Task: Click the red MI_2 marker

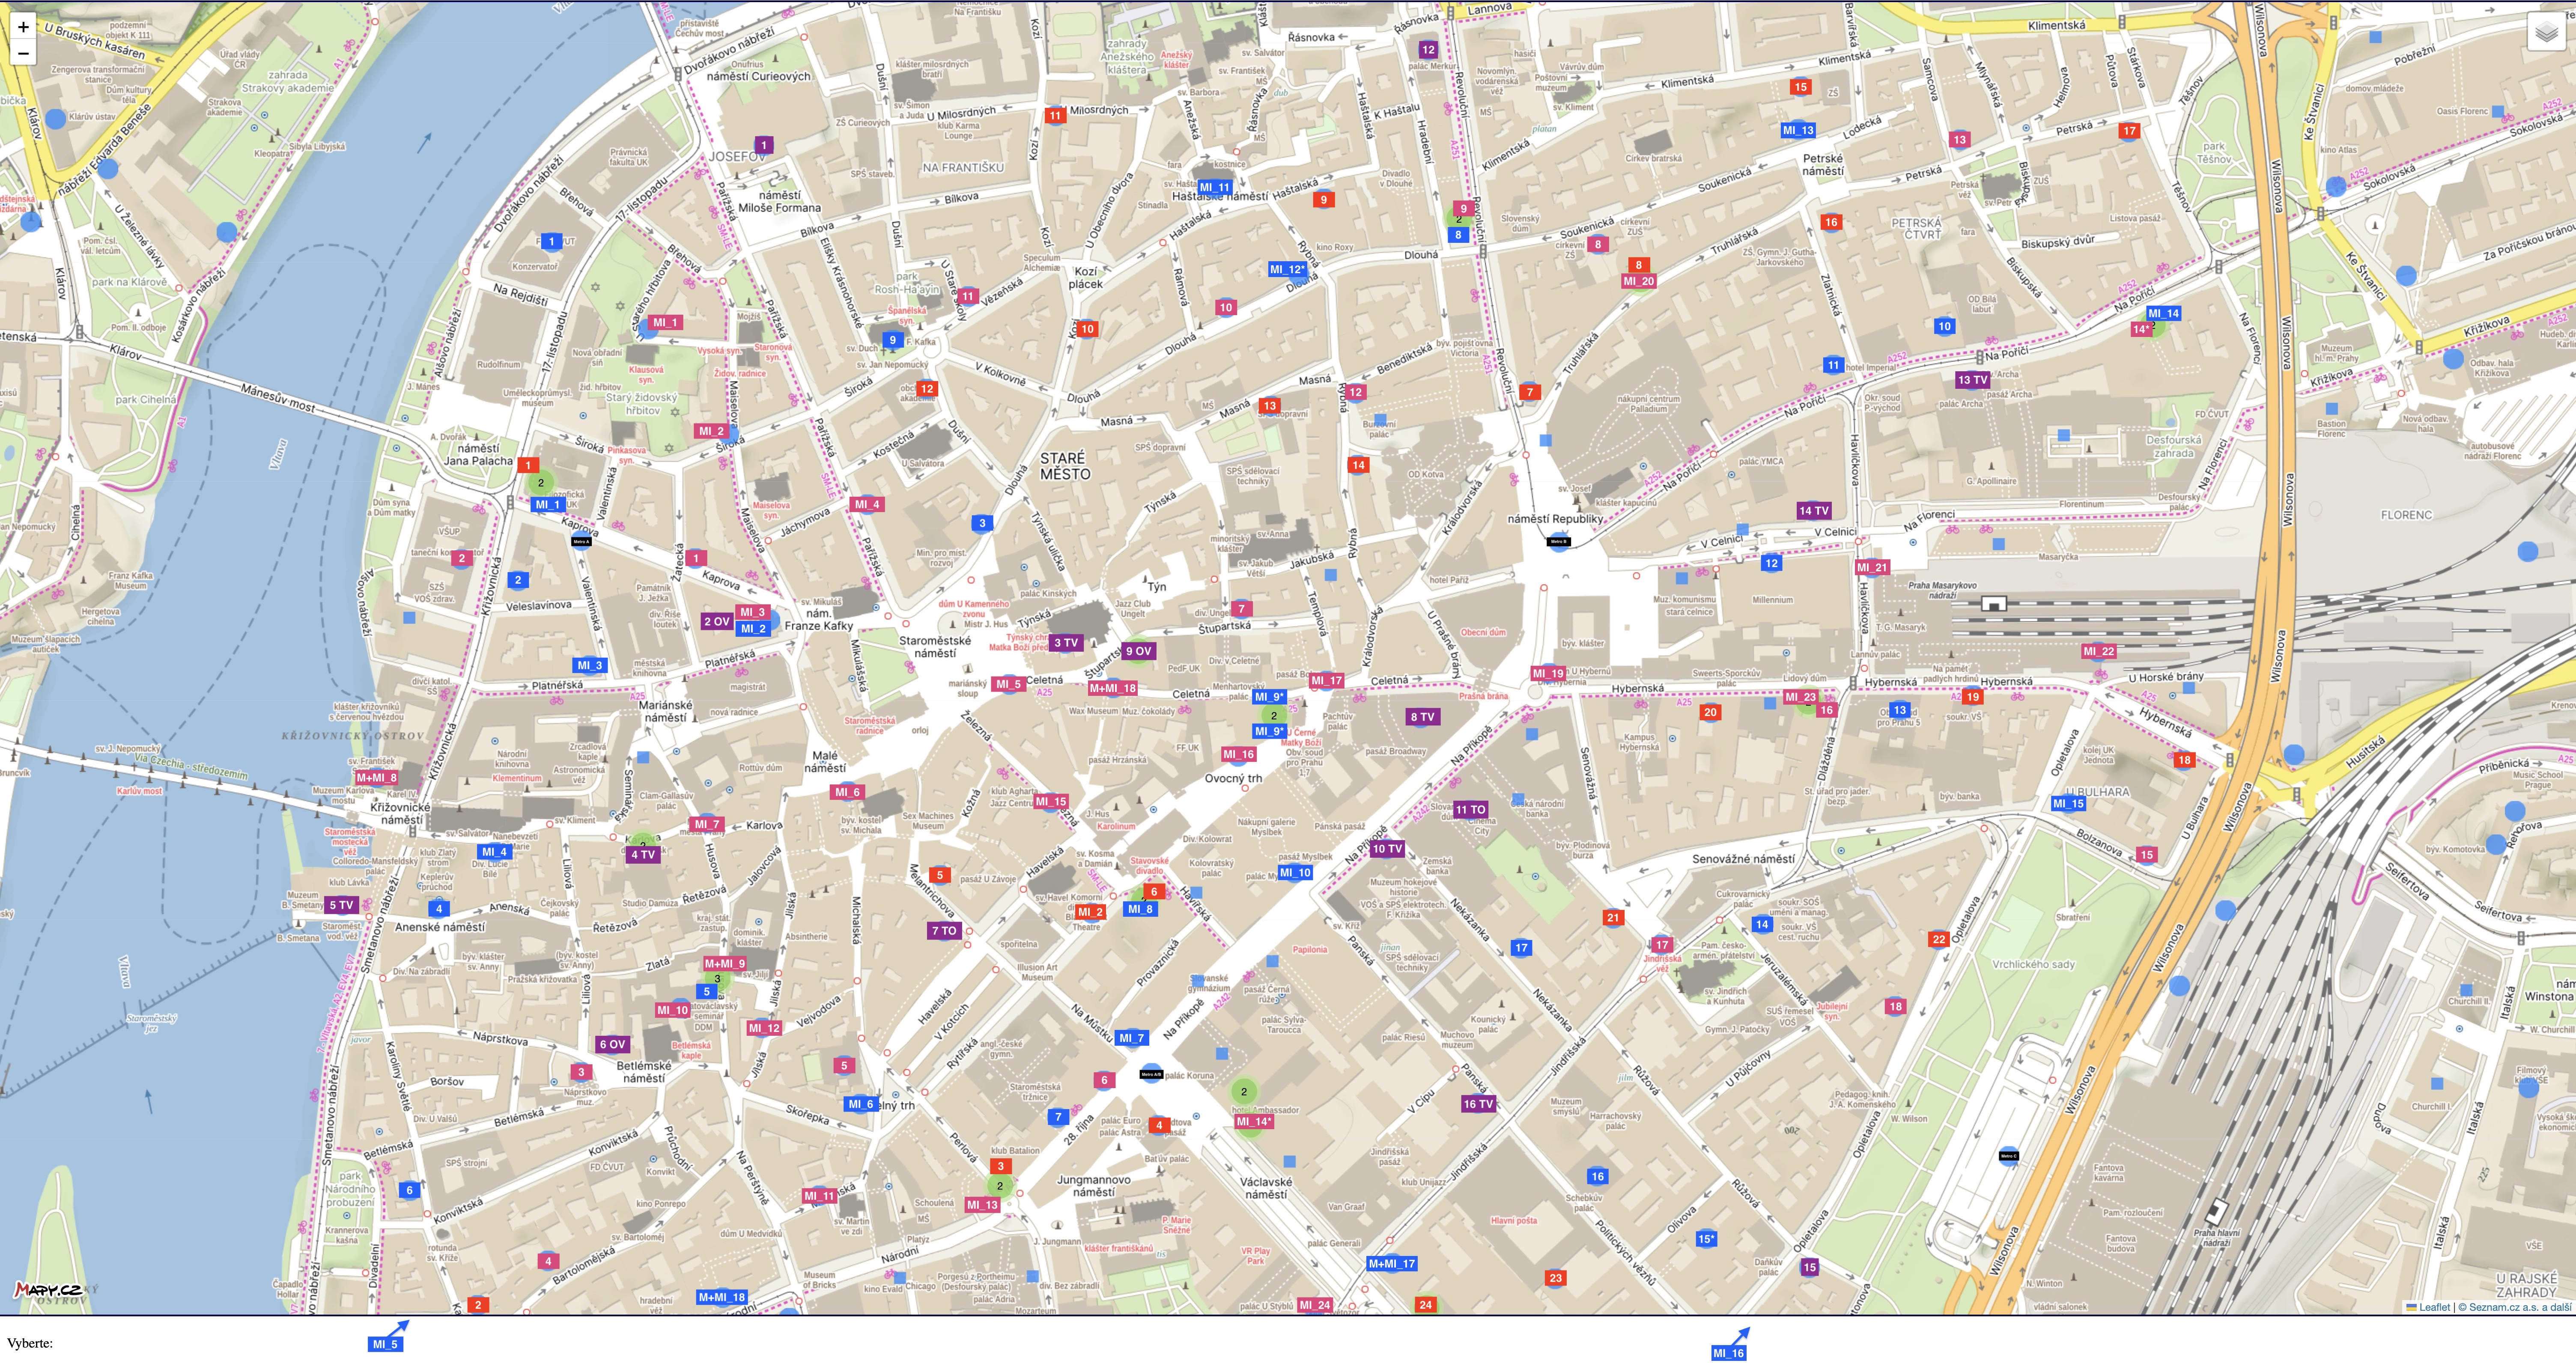Action: click(x=1090, y=912)
